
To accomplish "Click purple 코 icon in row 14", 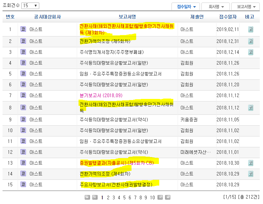I will [x=23, y=174].
